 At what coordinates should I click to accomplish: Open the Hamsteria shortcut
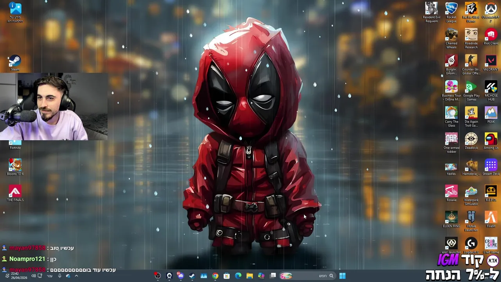click(x=471, y=168)
